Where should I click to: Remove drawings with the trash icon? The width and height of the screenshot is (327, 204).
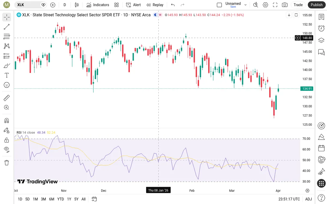tap(7, 163)
